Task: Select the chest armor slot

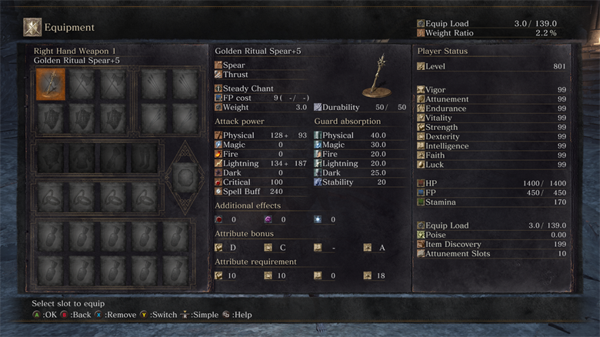Action: click(x=82, y=158)
